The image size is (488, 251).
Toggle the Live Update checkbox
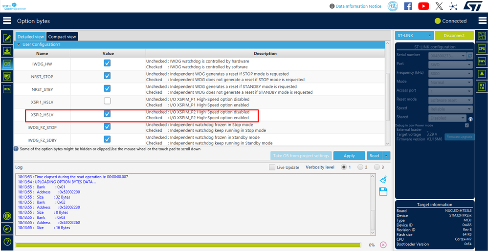pos(272,167)
